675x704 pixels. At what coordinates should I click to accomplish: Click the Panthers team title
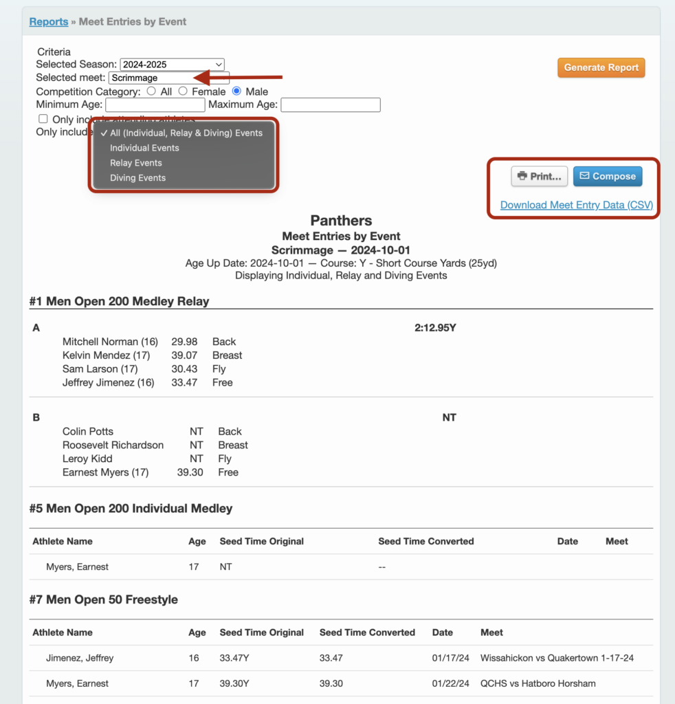point(341,221)
